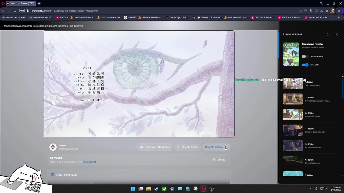Open the page translate icon
Viewport: 344px width, 193px height.
(x=311, y=11)
